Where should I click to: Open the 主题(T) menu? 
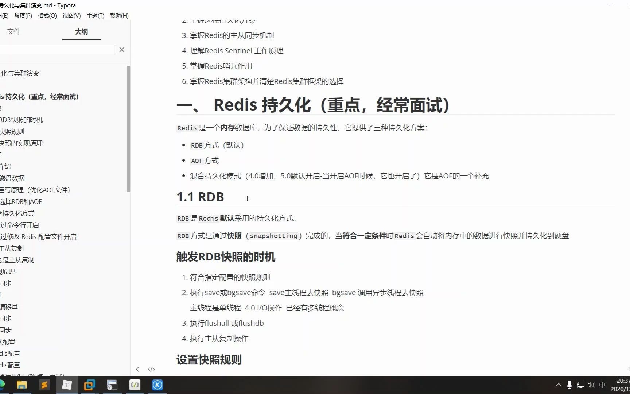coord(96,16)
